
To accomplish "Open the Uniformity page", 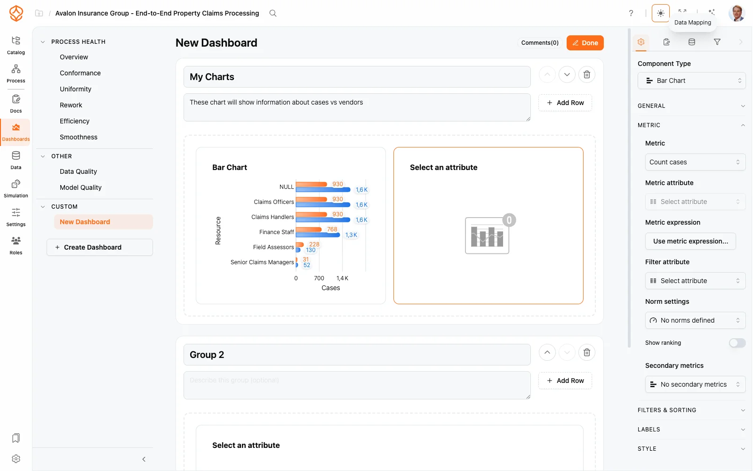I will pos(75,89).
